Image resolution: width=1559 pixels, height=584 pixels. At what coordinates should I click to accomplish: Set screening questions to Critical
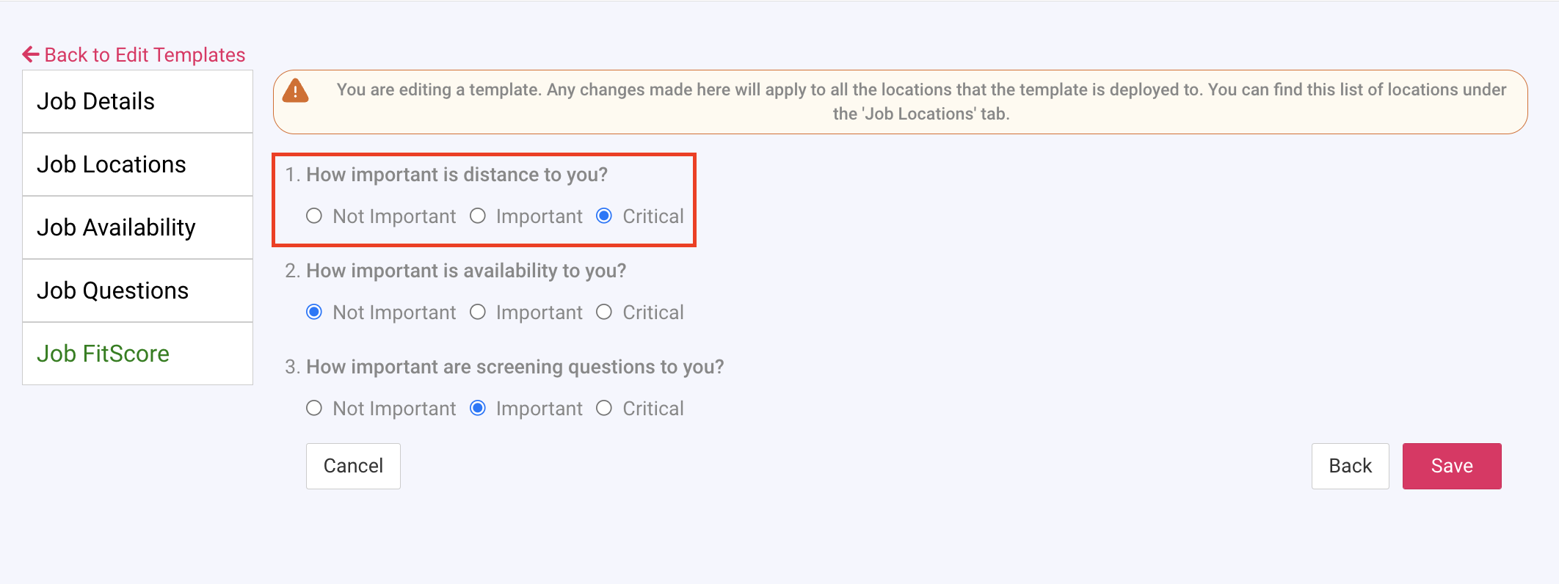[x=604, y=408]
